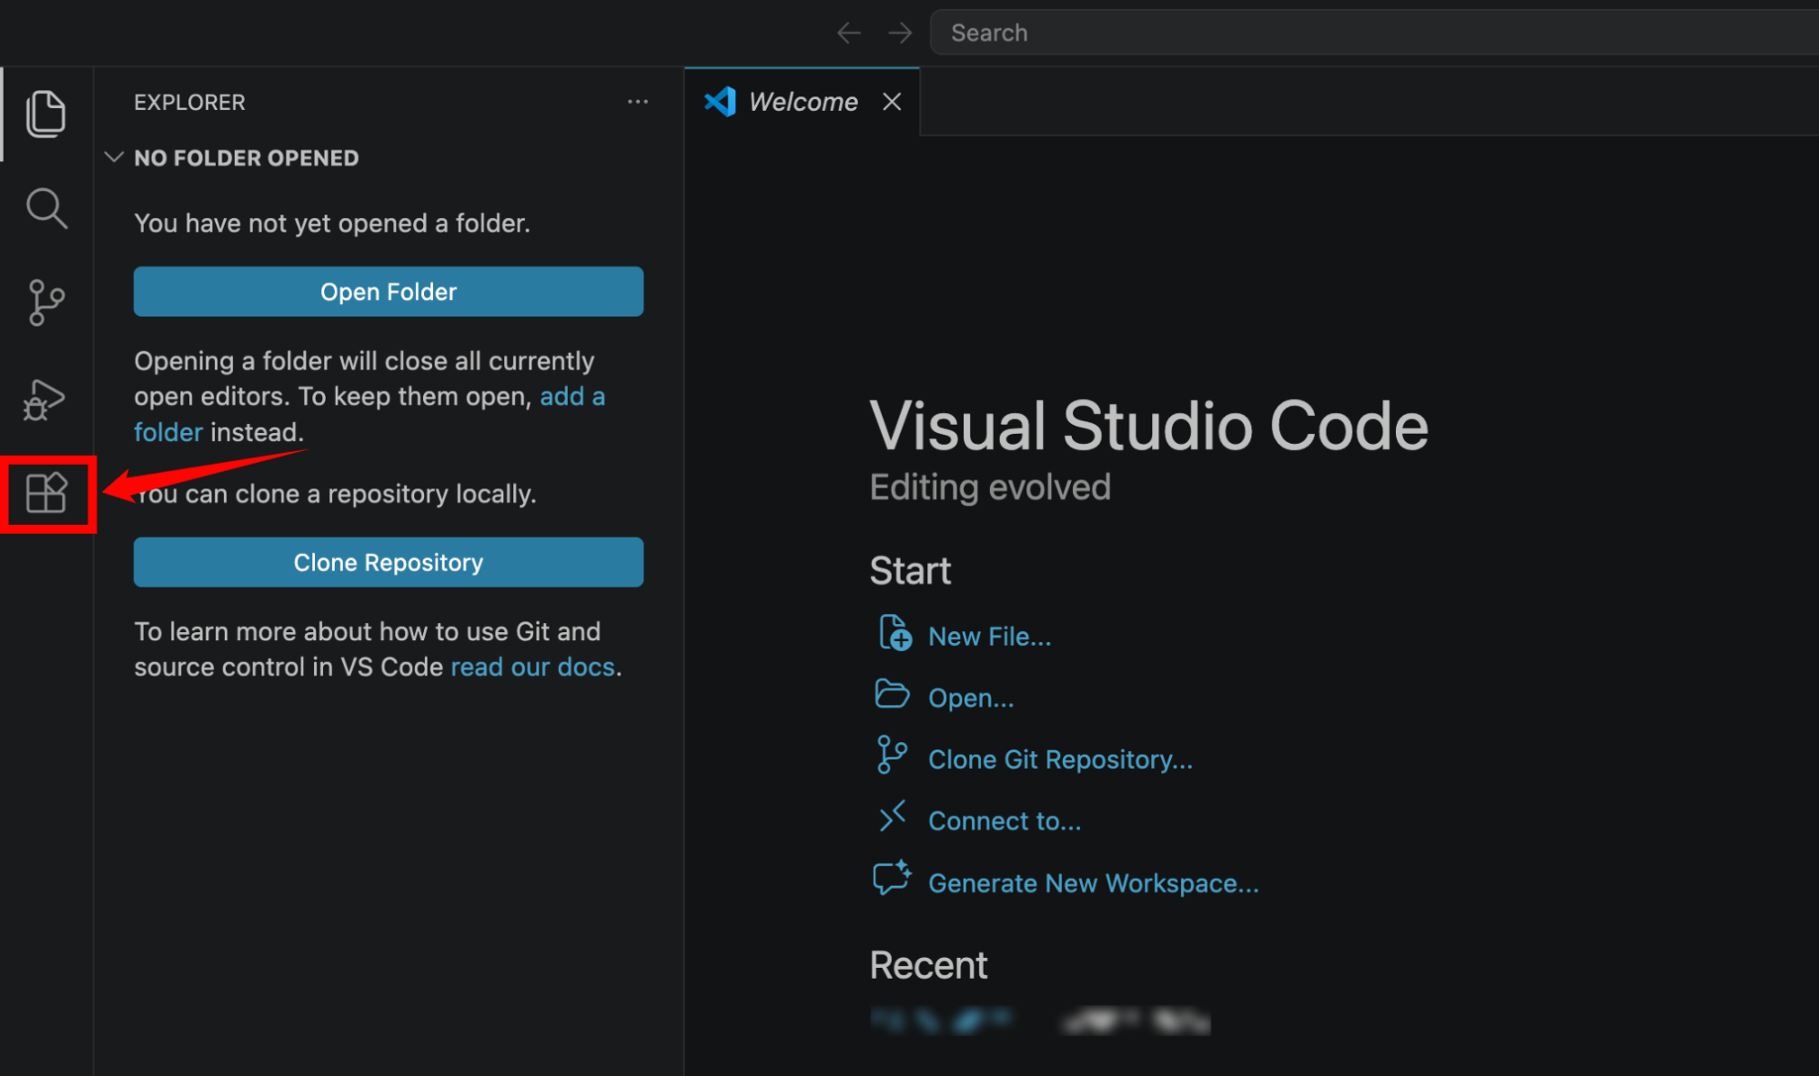Open the 'read our docs' link
Screen dimensions: 1819x1076
532,667
